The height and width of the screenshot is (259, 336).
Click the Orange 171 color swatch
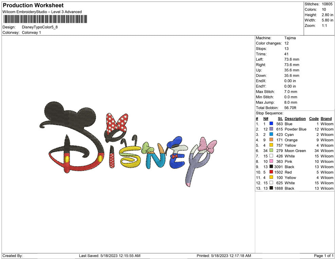[271, 140]
